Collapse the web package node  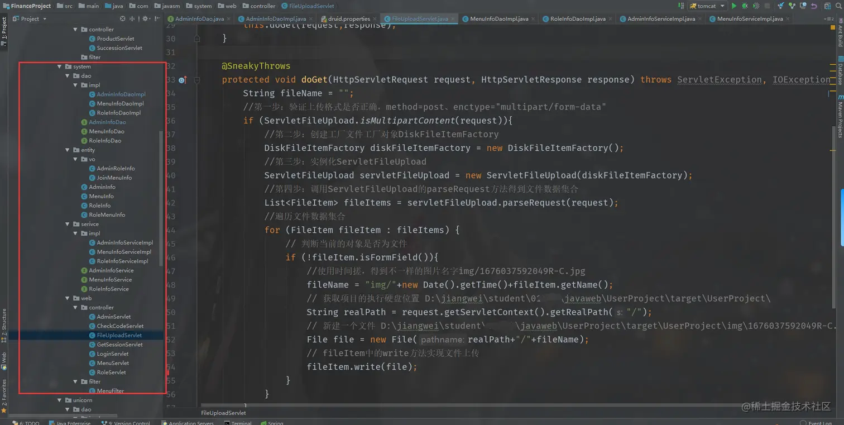(x=68, y=298)
